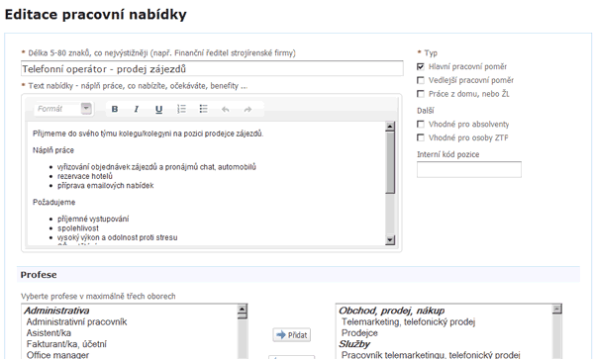Toggle underline formatting in editor toolbar
The image size is (594, 359).
[158, 110]
